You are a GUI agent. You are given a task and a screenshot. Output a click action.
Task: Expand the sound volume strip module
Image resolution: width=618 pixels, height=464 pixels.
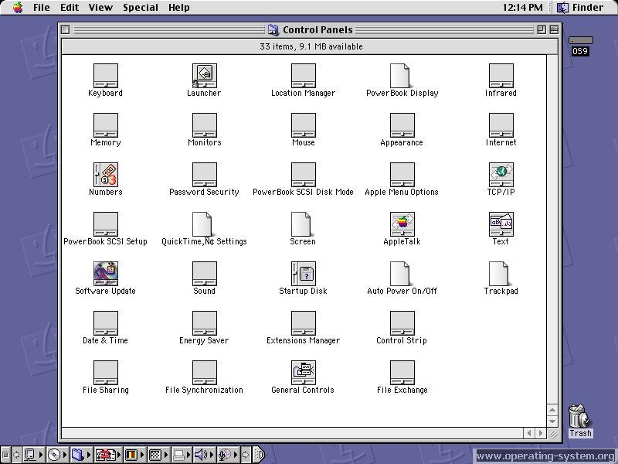(204, 455)
